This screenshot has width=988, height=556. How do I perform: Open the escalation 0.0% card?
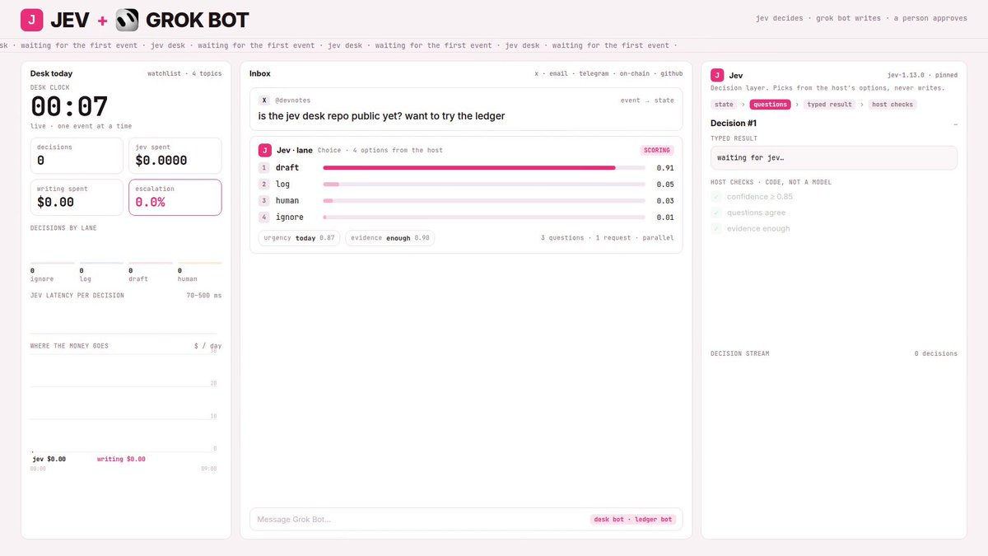[x=175, y=198]
